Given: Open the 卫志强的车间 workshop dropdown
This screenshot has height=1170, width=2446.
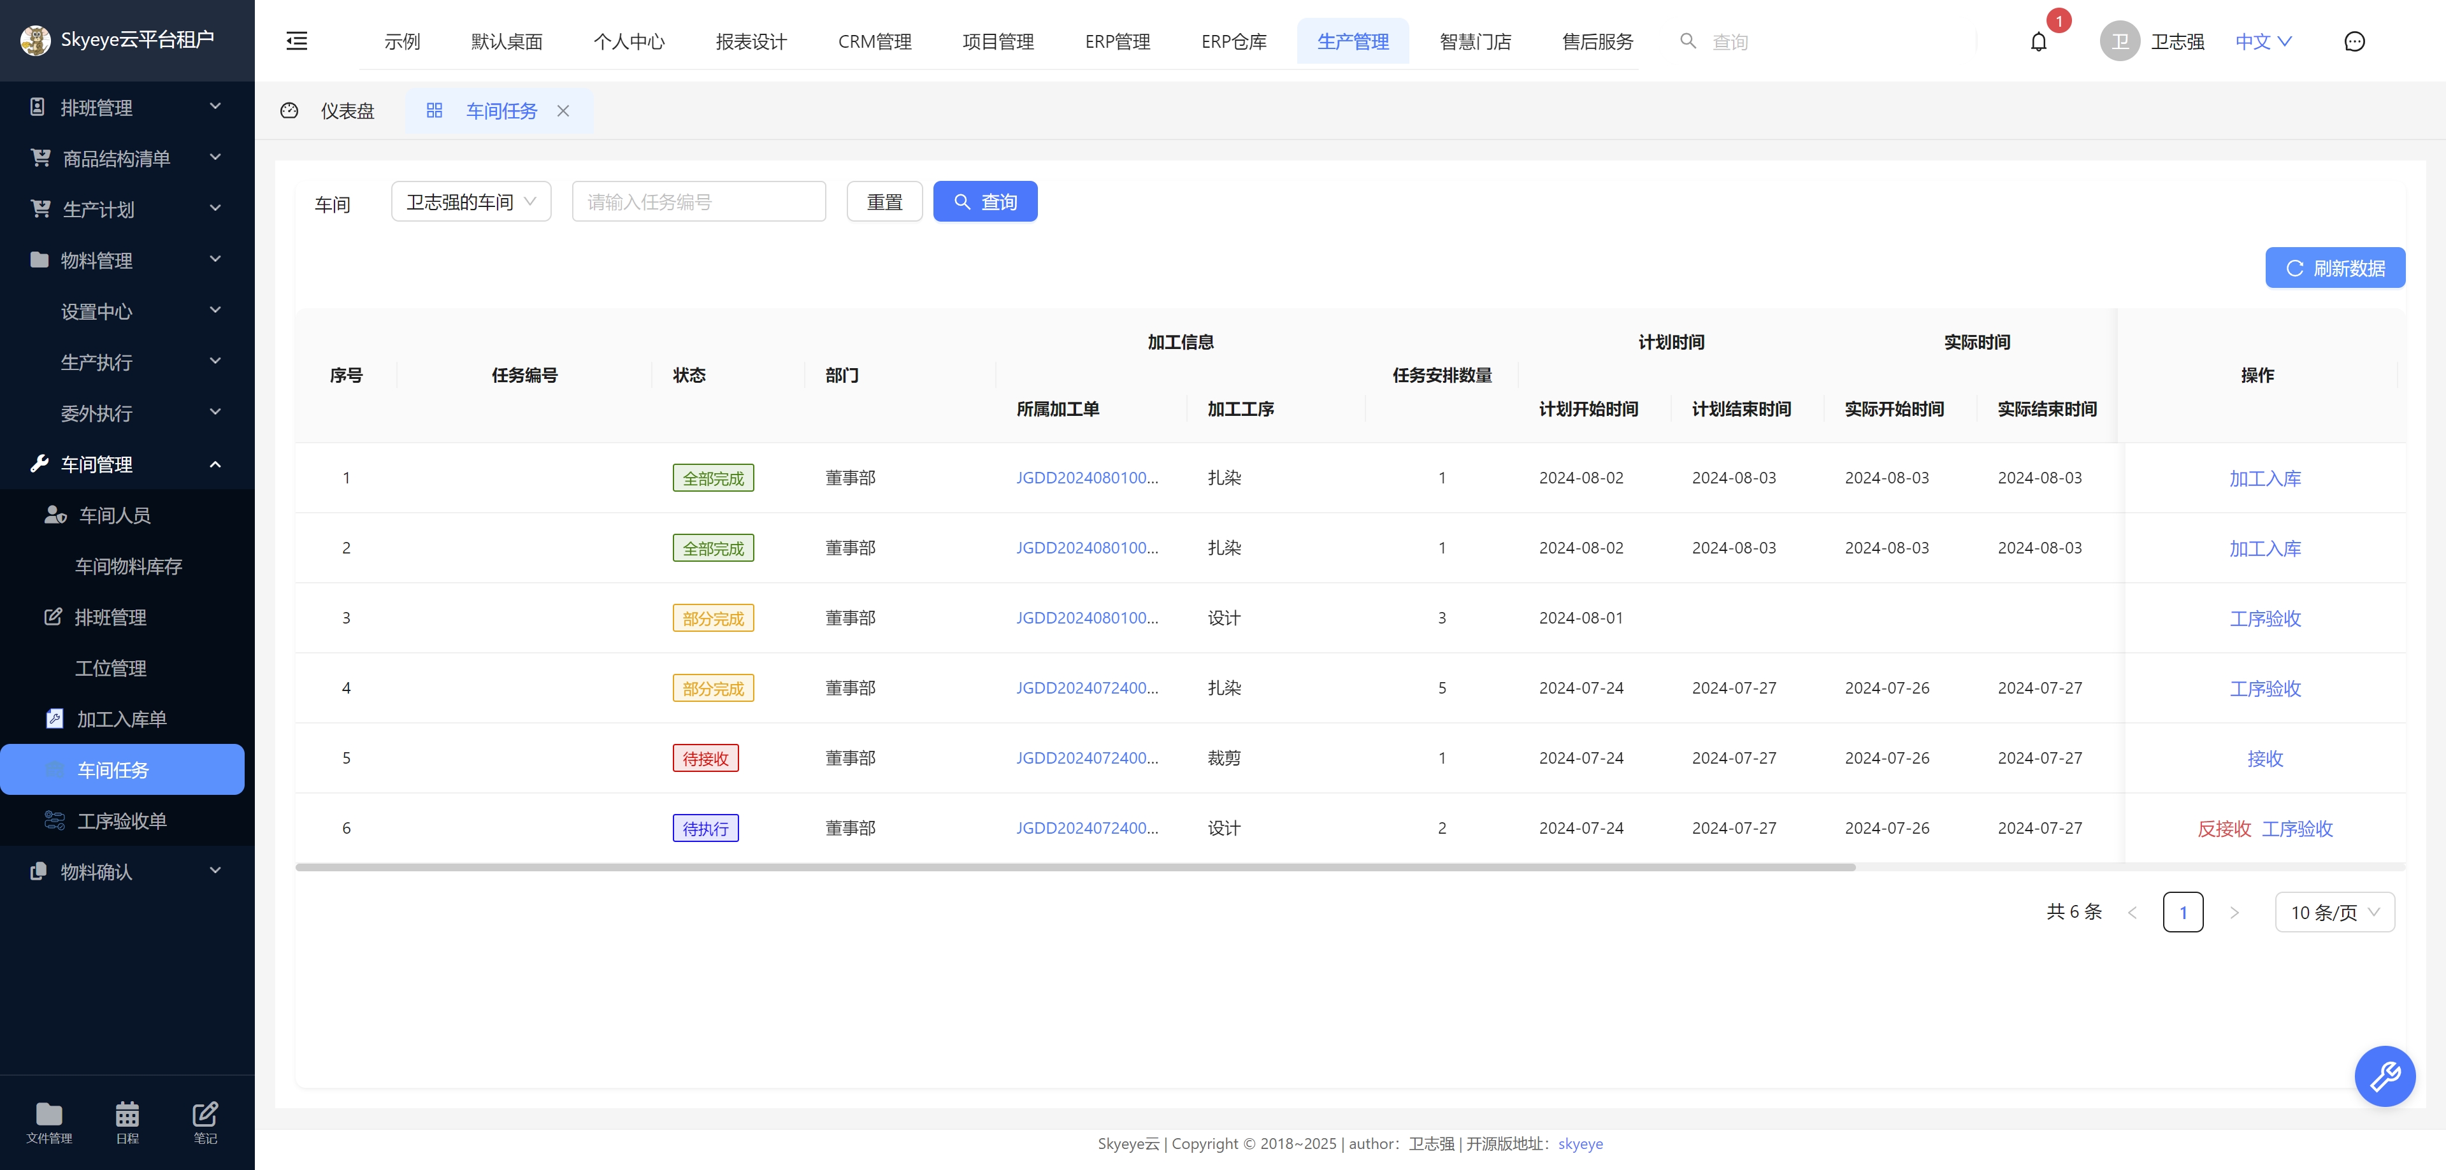Looking at the screenshot, I should coord(471,201).
